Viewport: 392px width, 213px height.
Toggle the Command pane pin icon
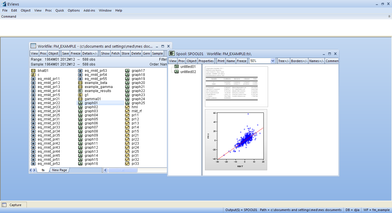(389, 16)
